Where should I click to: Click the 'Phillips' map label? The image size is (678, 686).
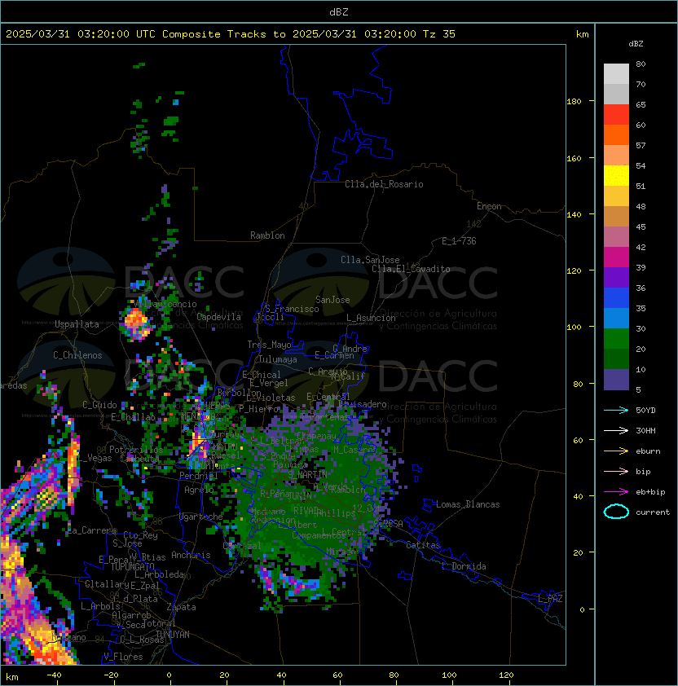point(337,512)
